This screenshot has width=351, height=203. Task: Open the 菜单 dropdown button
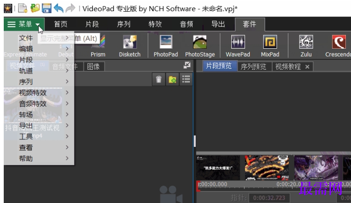click(x=24, y=24)
